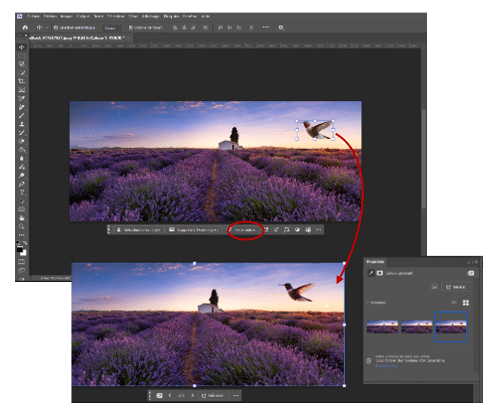
Task: Pick the background color swatch
Action: pos(24,253)
